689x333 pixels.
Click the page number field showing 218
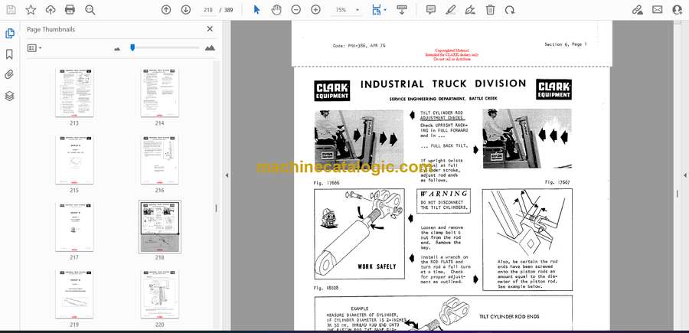pos(207,10)
